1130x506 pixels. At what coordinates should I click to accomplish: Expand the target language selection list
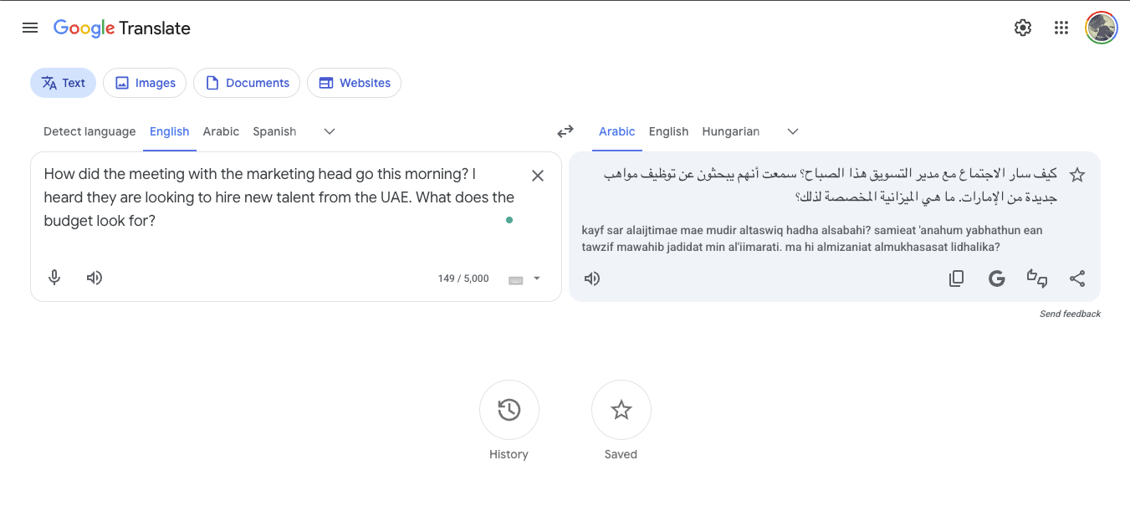(x=792, y=131)
